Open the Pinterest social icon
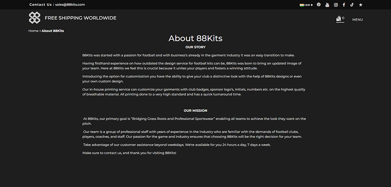Image resolution: width=391 pixels, height=187 pixels. [318, 5]
